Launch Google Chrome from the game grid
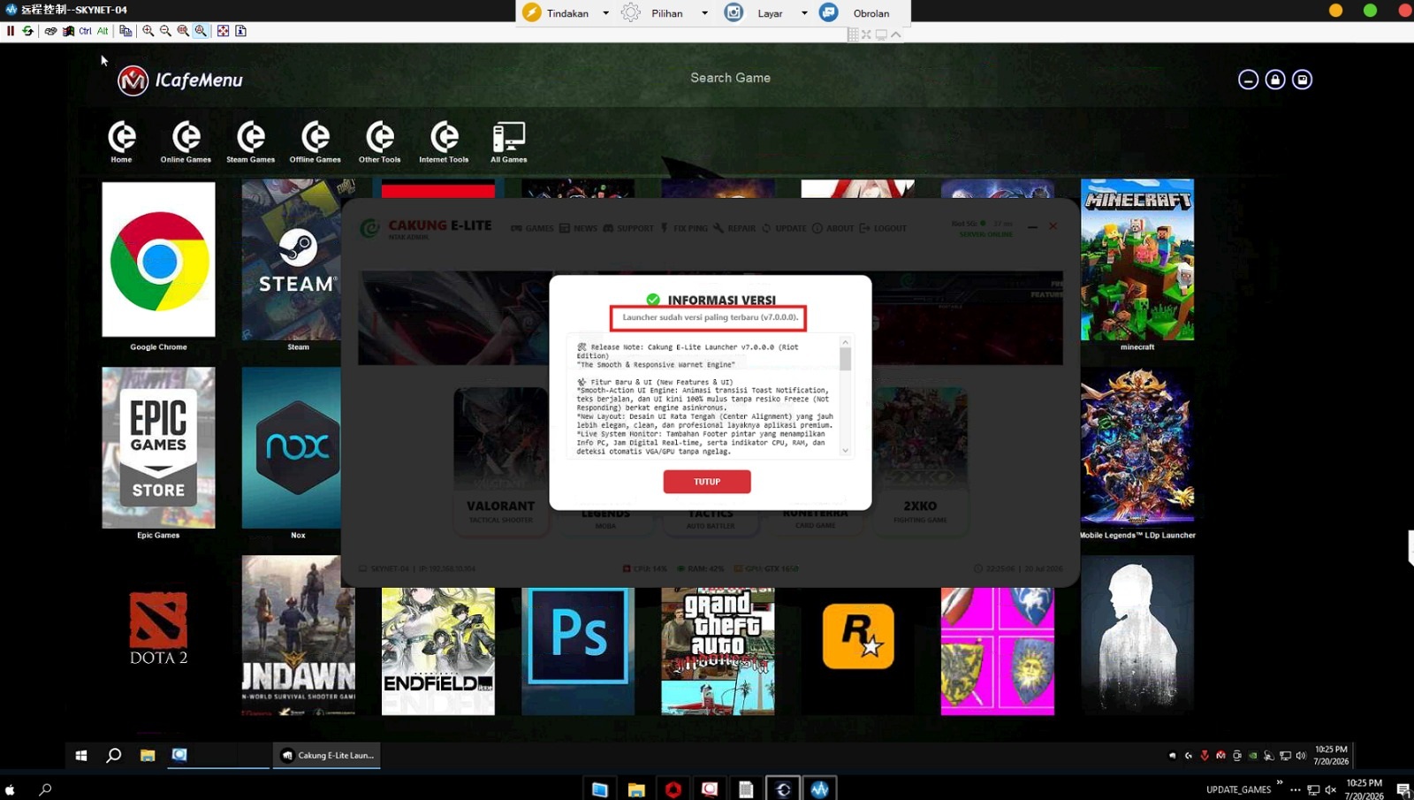This screenshot has height=800, width=1414. click(x=158, y=260)
